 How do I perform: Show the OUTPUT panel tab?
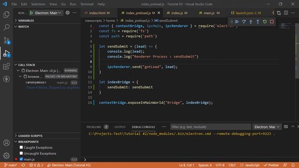pyautogui.click(x=120, y=127)
